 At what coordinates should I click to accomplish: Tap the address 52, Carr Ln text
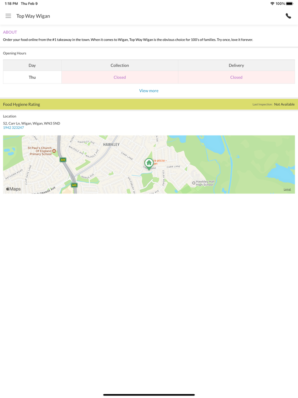point(32,123)
